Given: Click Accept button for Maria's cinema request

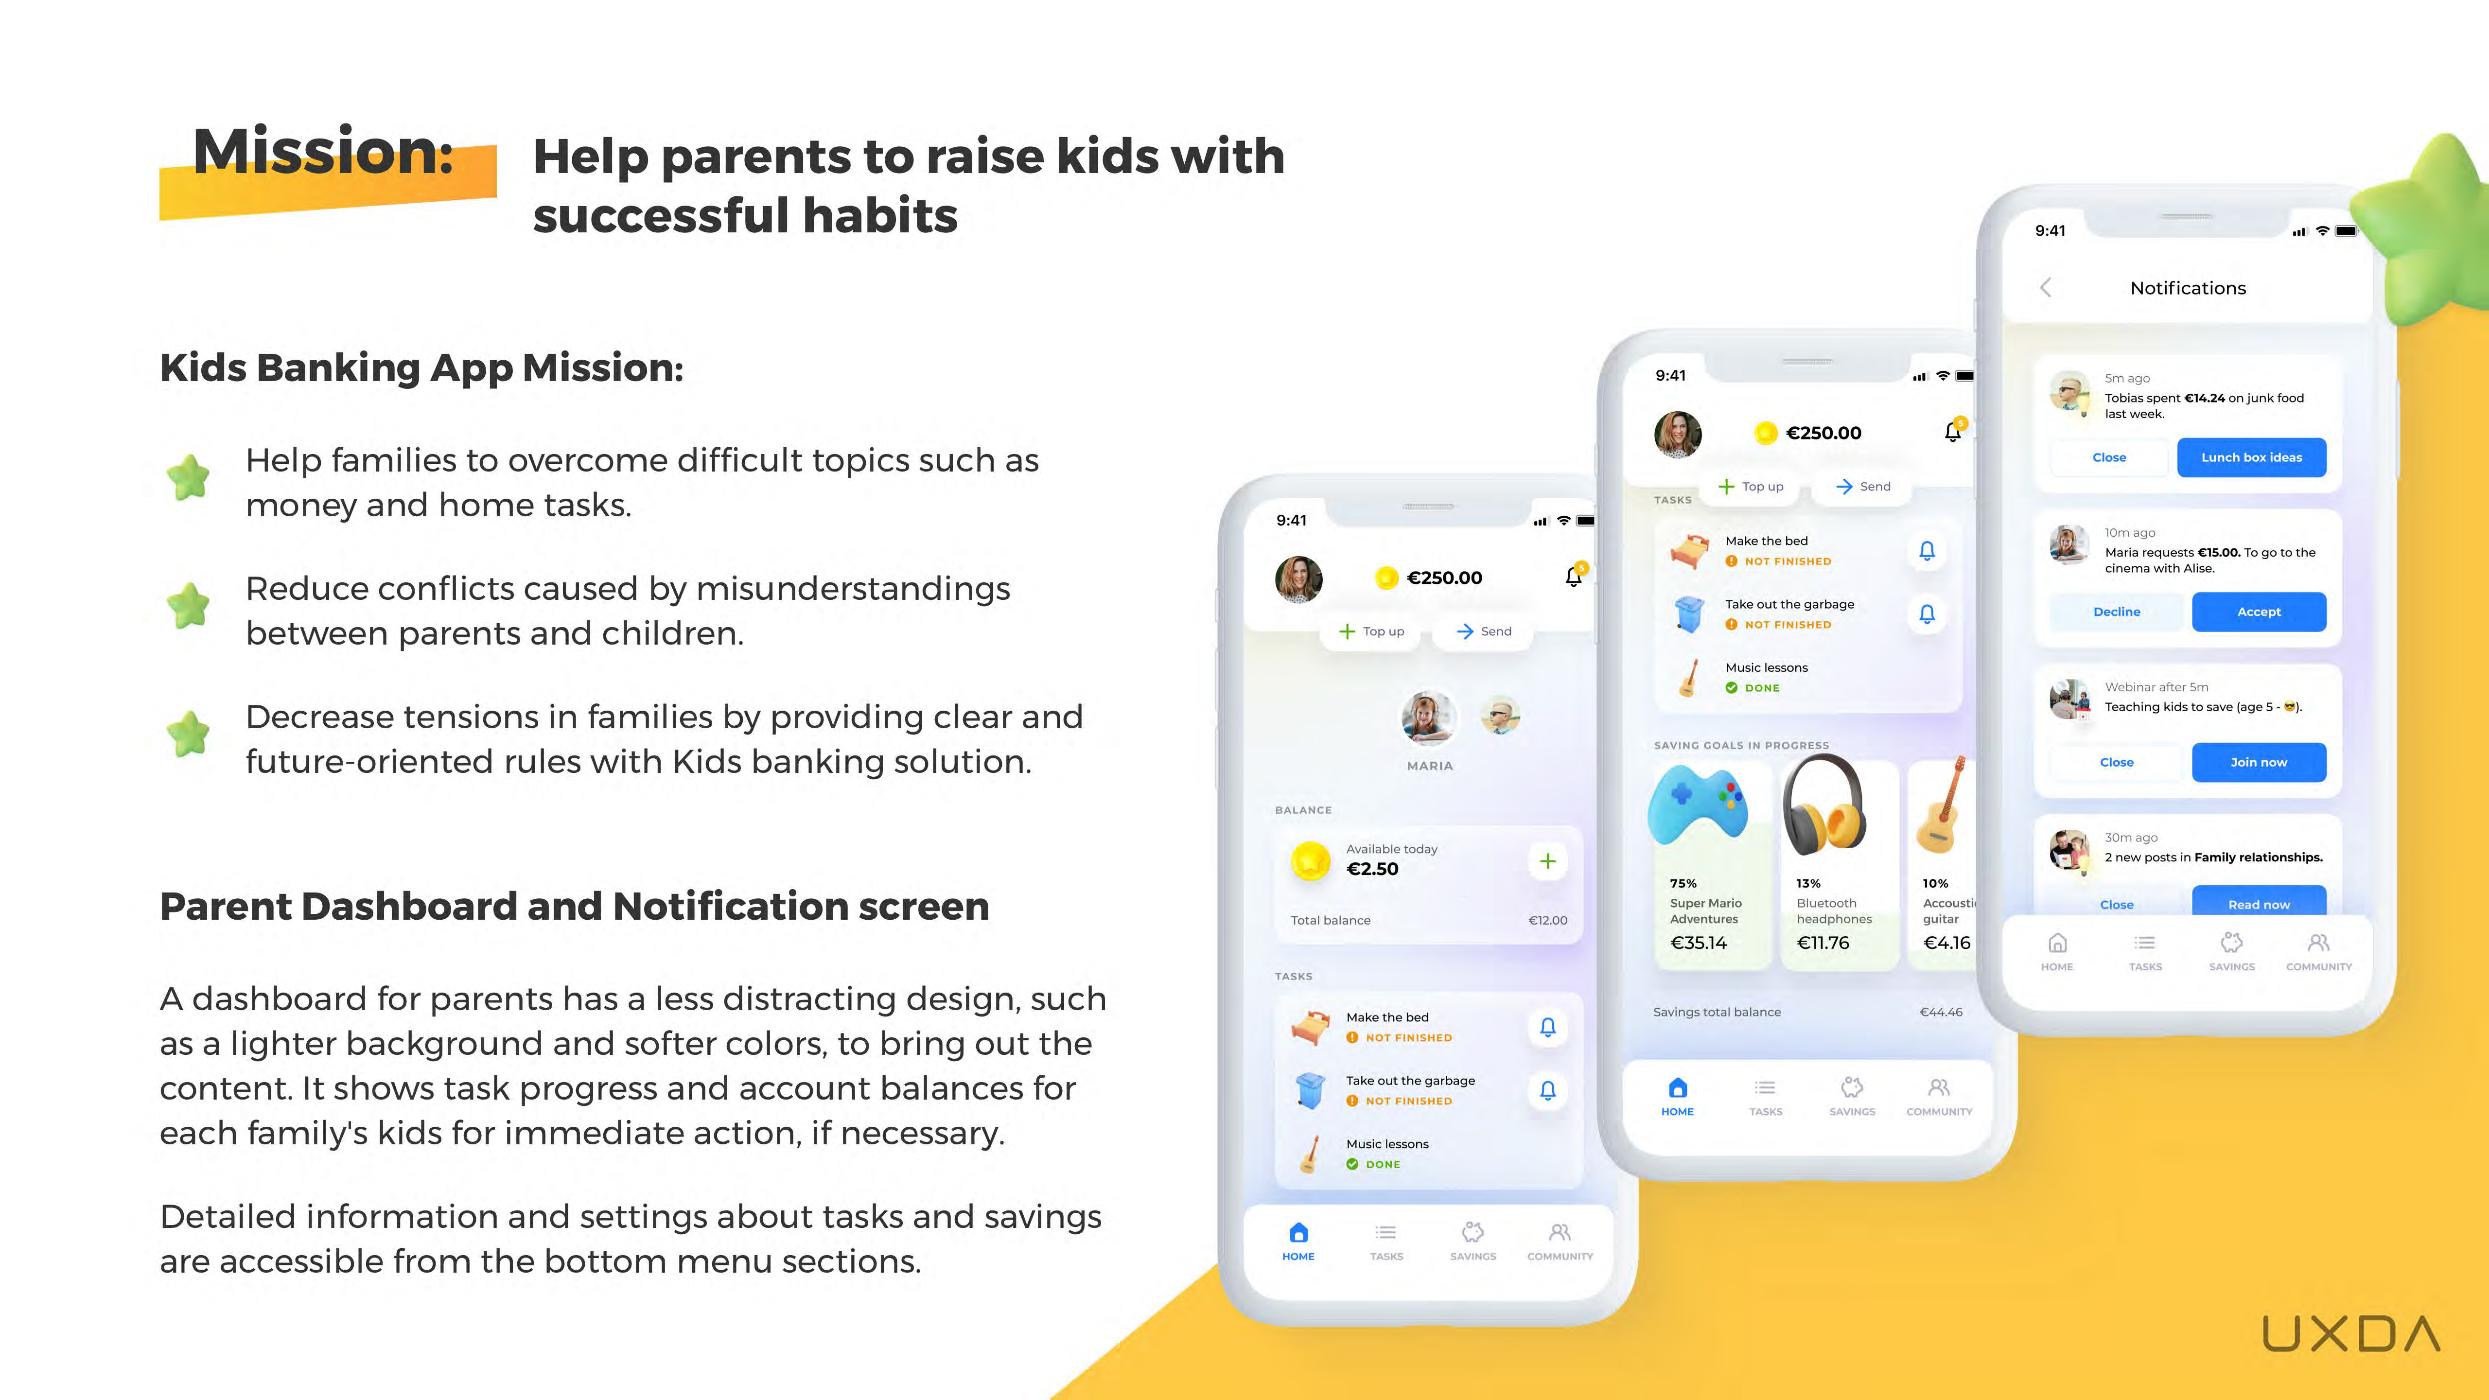Looking at the screenshot, I should click(x=2260, y=610).
